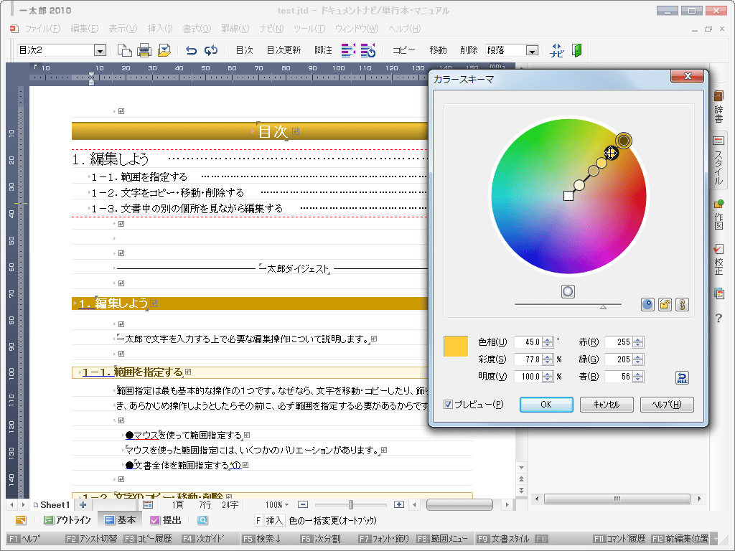Viewport: 735px width, 551px height.
Task: Click F7 フォント・飾り function key button
Action: point(384,539)
